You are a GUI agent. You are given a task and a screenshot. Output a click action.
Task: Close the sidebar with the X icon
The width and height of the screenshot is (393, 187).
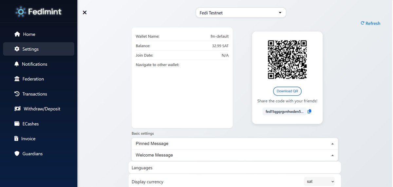pos(85,12)
